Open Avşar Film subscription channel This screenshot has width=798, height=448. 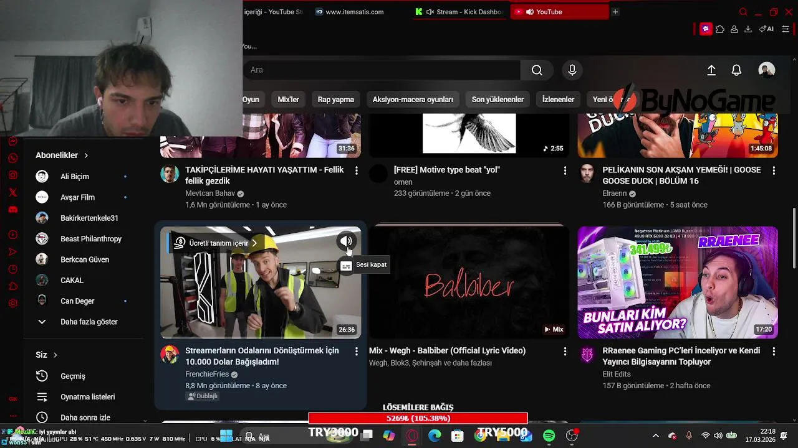click(83, 197)
